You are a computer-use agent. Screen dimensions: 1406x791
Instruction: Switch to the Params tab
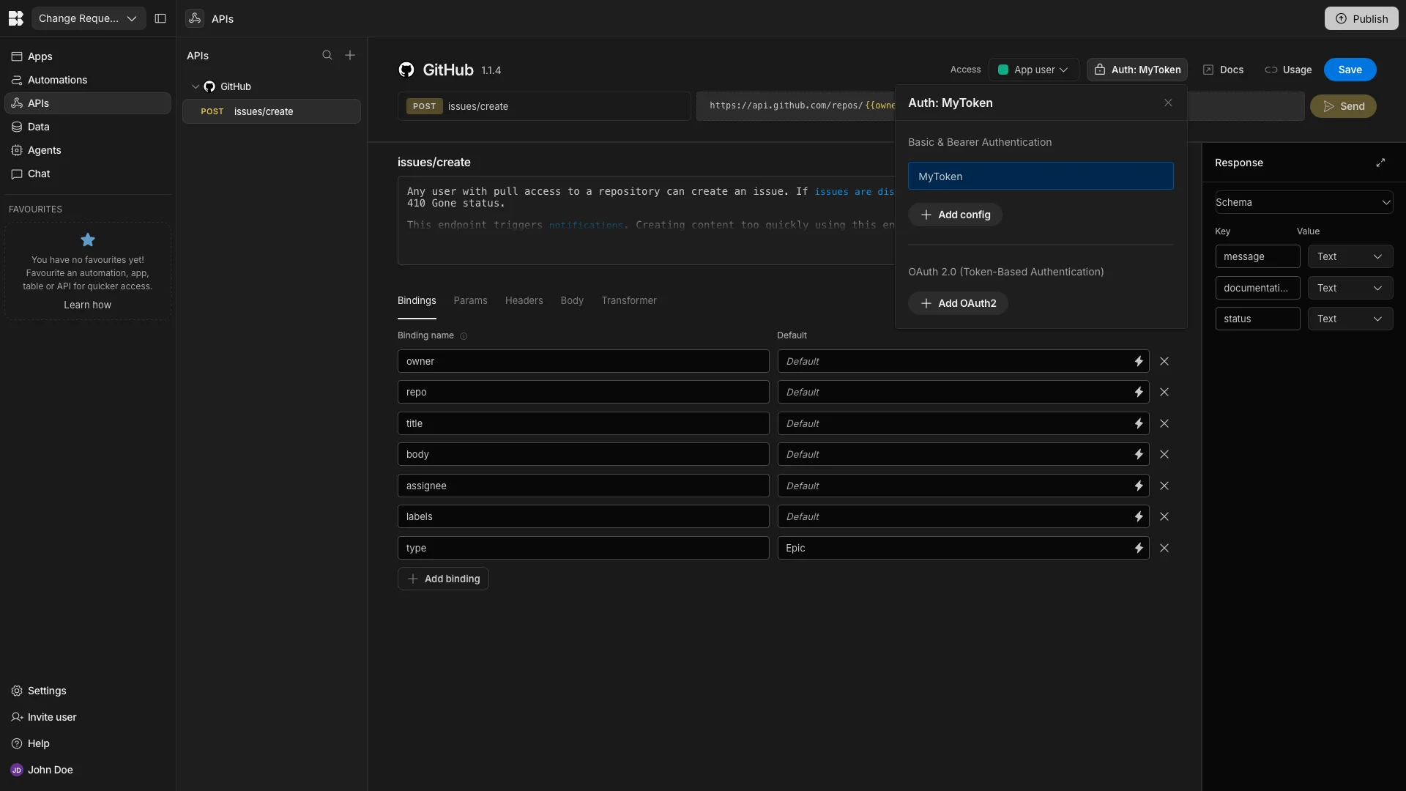point(470,300)
